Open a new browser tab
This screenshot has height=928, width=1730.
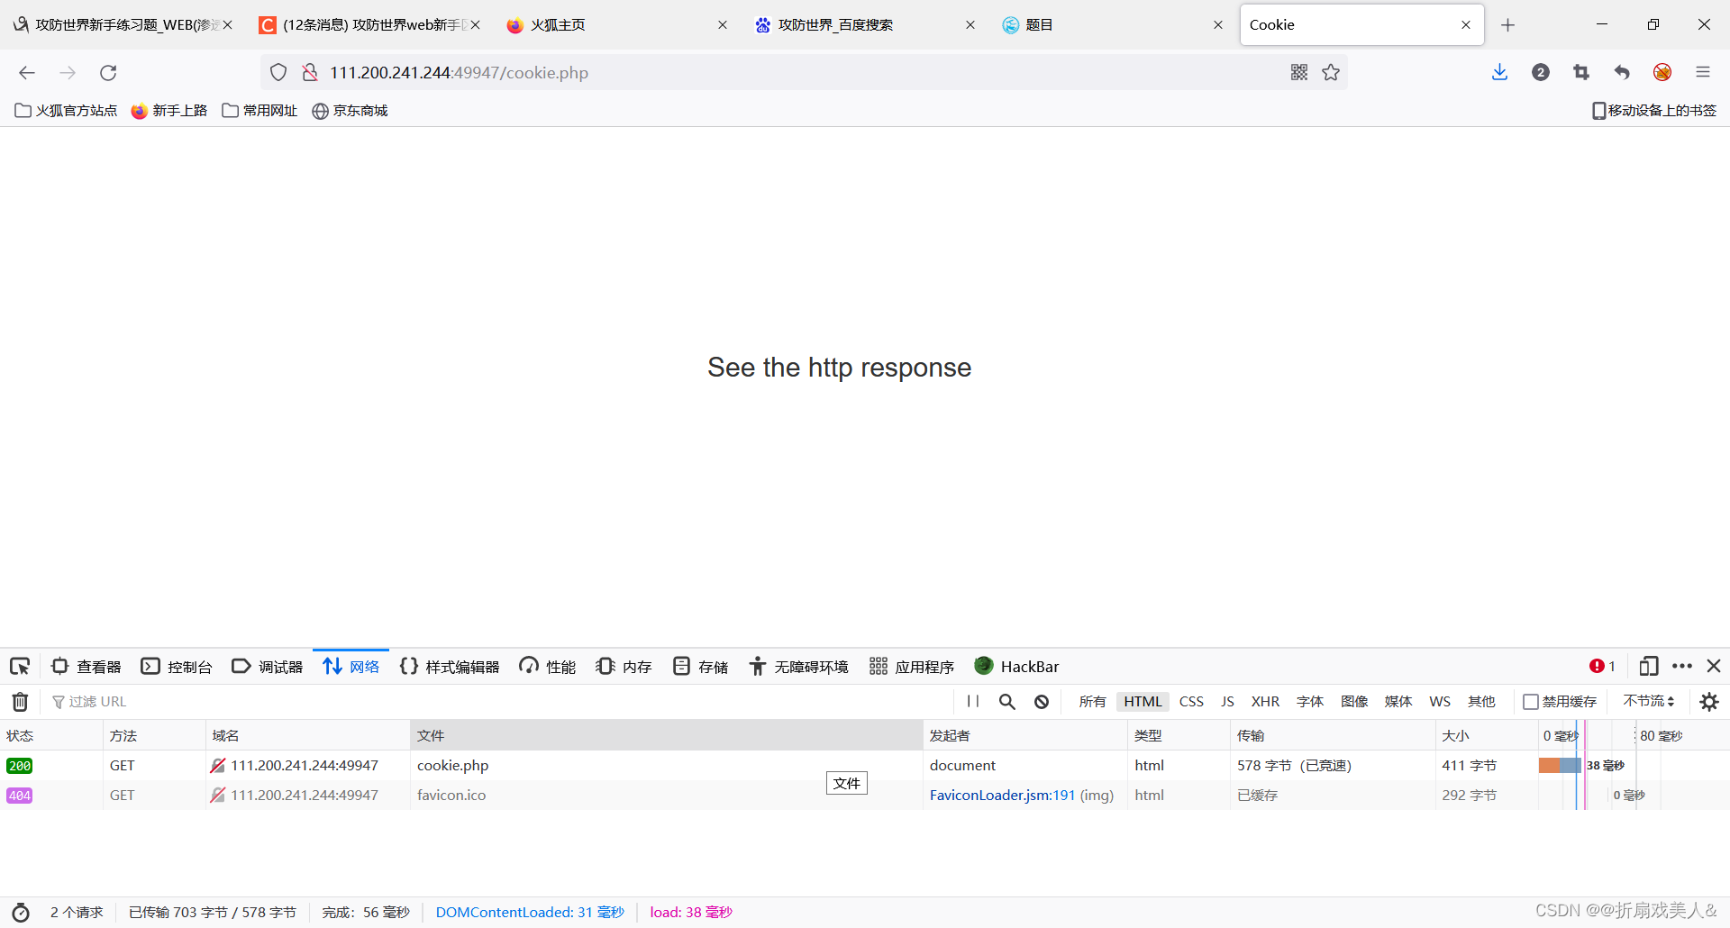(x=1508, y=25)
